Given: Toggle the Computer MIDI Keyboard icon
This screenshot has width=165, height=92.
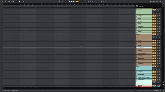Looking at the screenshot, I should 152,2.
